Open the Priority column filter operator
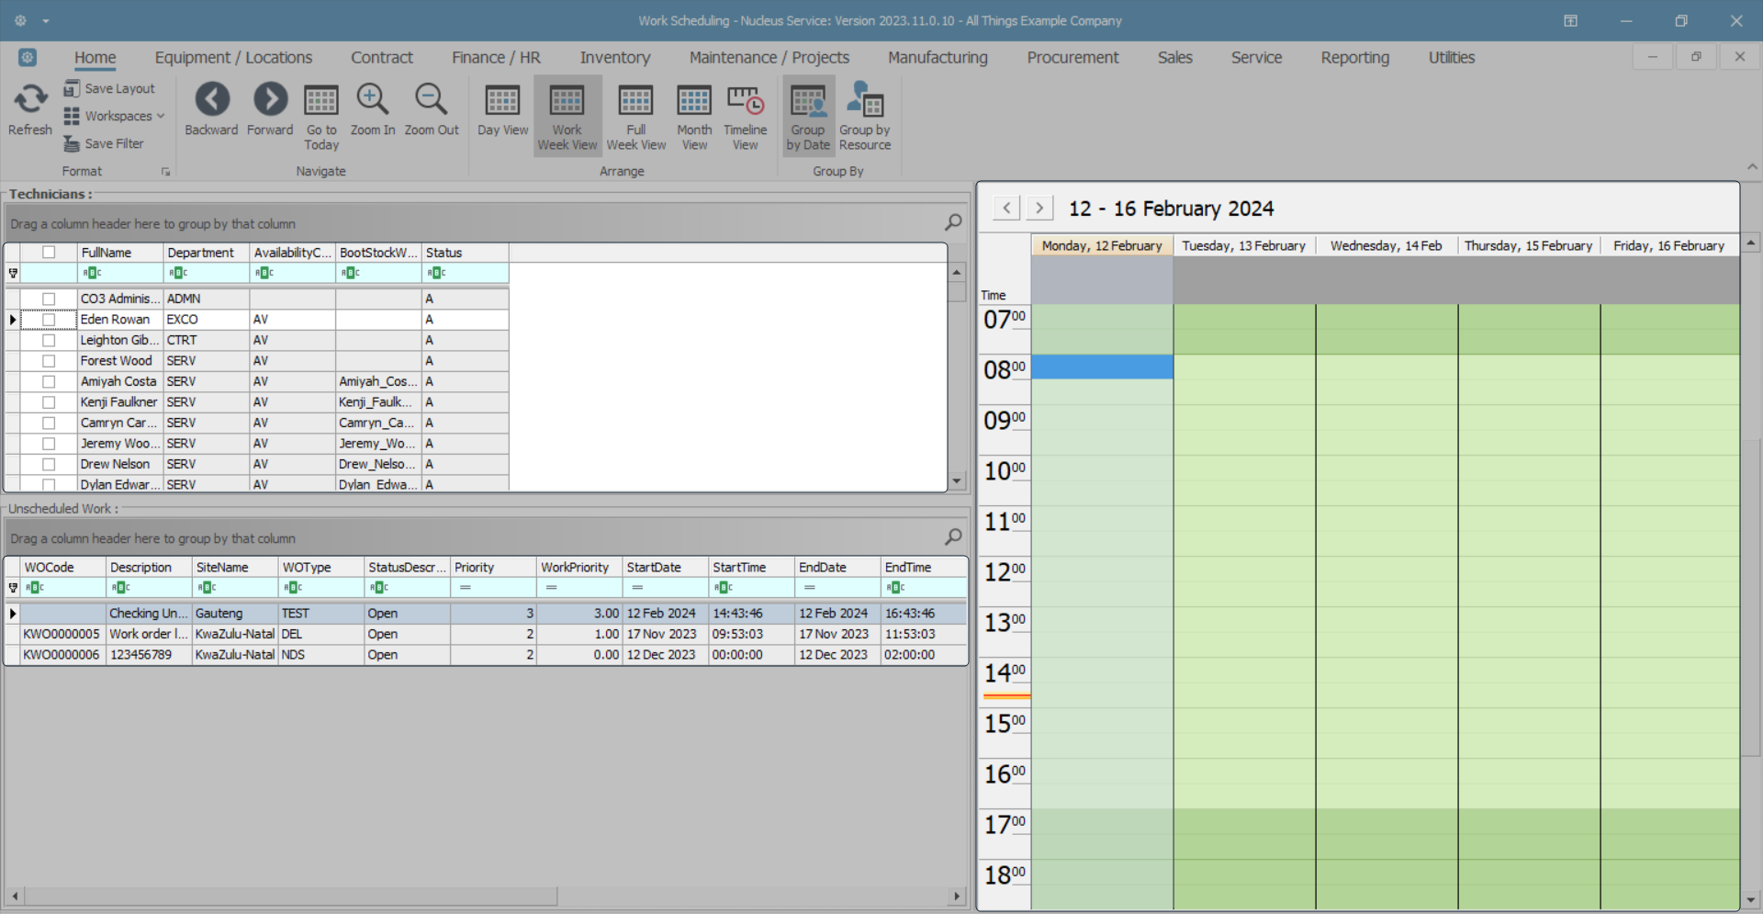The width and height of the screenshot is (1763, 914). tap(466, 588)
